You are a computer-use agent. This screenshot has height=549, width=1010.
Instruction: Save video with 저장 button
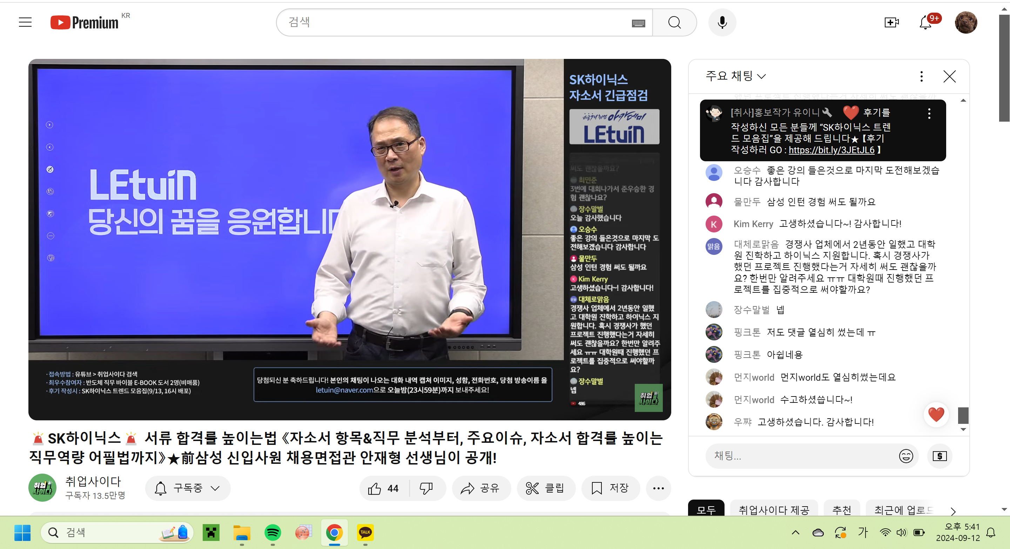point(611,488)
